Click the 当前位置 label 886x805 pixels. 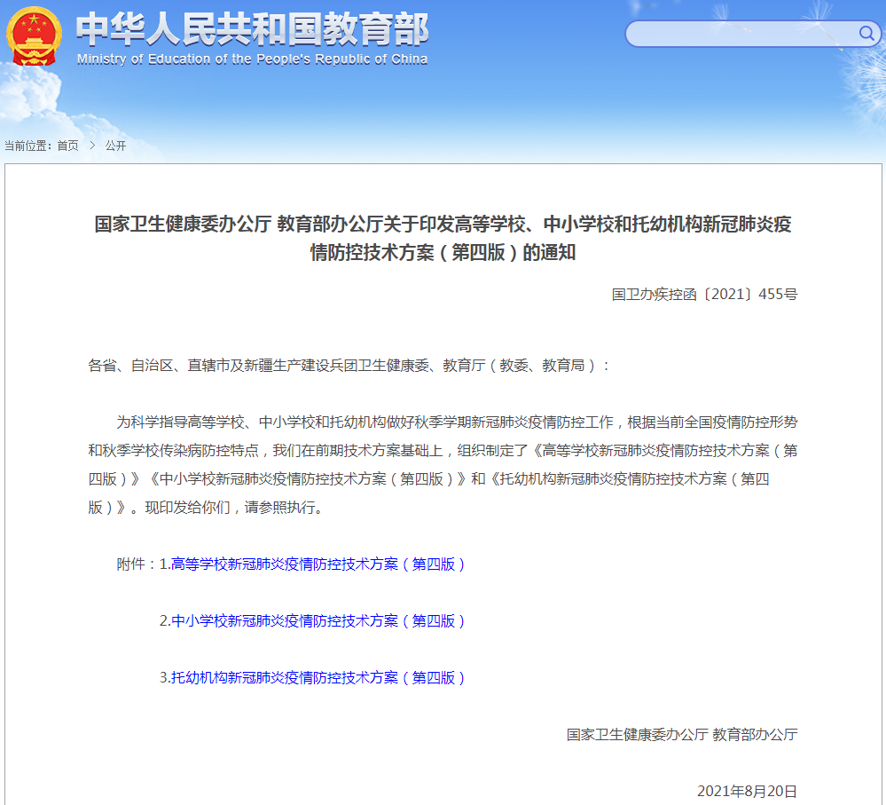28,146
